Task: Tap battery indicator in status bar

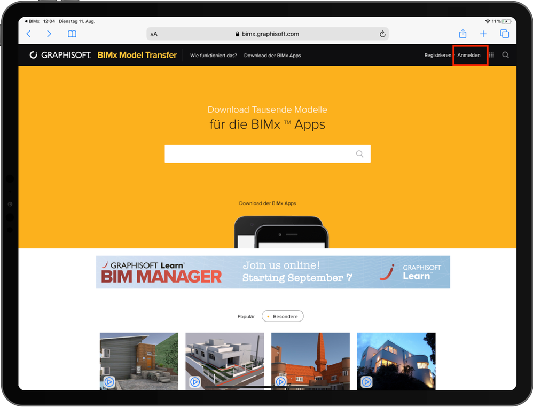Action: pyautogui.click(x=506, y=21)
